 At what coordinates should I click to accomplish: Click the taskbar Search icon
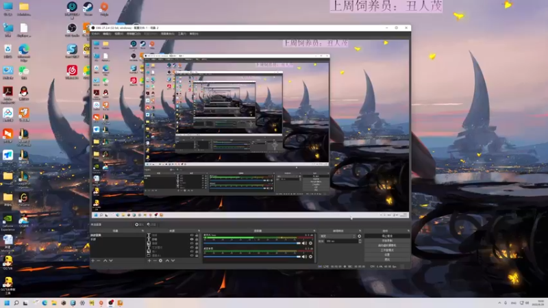16,303
